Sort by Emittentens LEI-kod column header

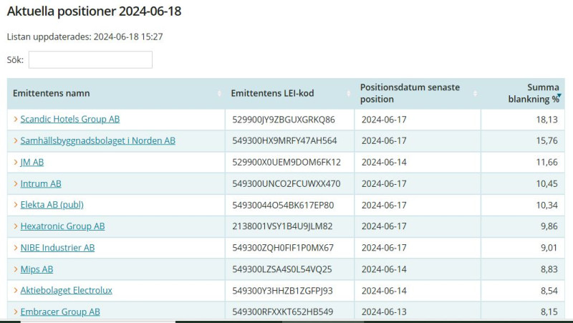tap(290, 93)
